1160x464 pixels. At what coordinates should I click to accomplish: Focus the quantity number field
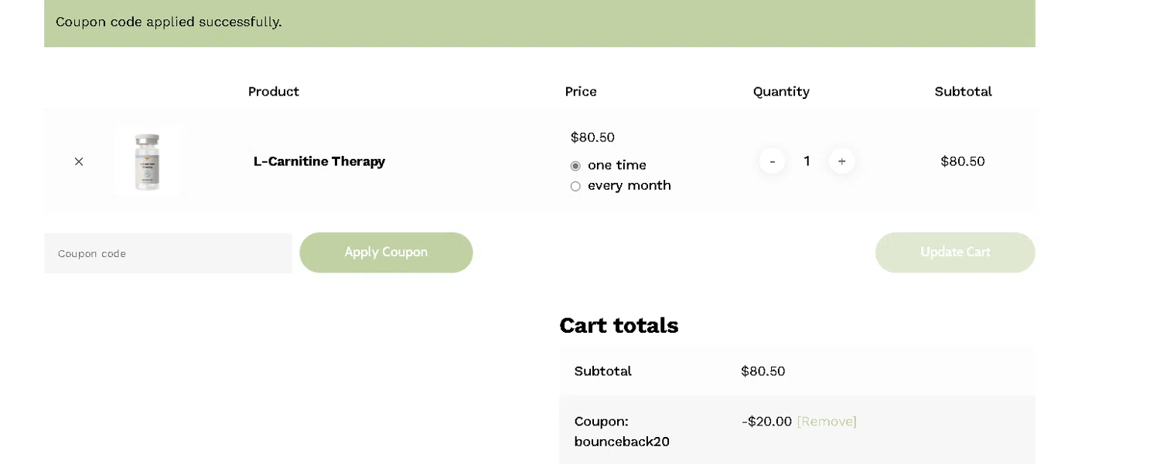point(807,161)
